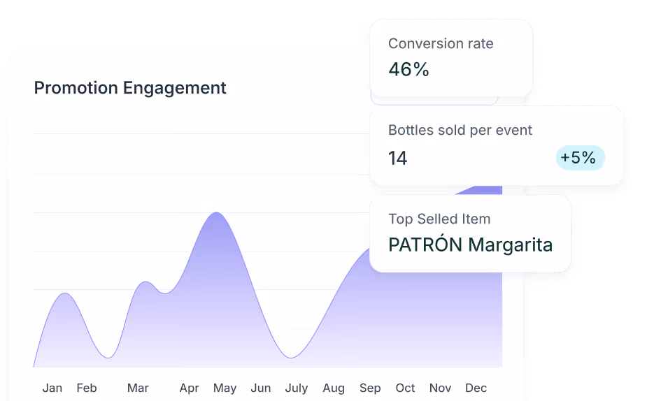647x401 pixels.
Task: Click the +5% change badge
Action: tap(580, 158)
